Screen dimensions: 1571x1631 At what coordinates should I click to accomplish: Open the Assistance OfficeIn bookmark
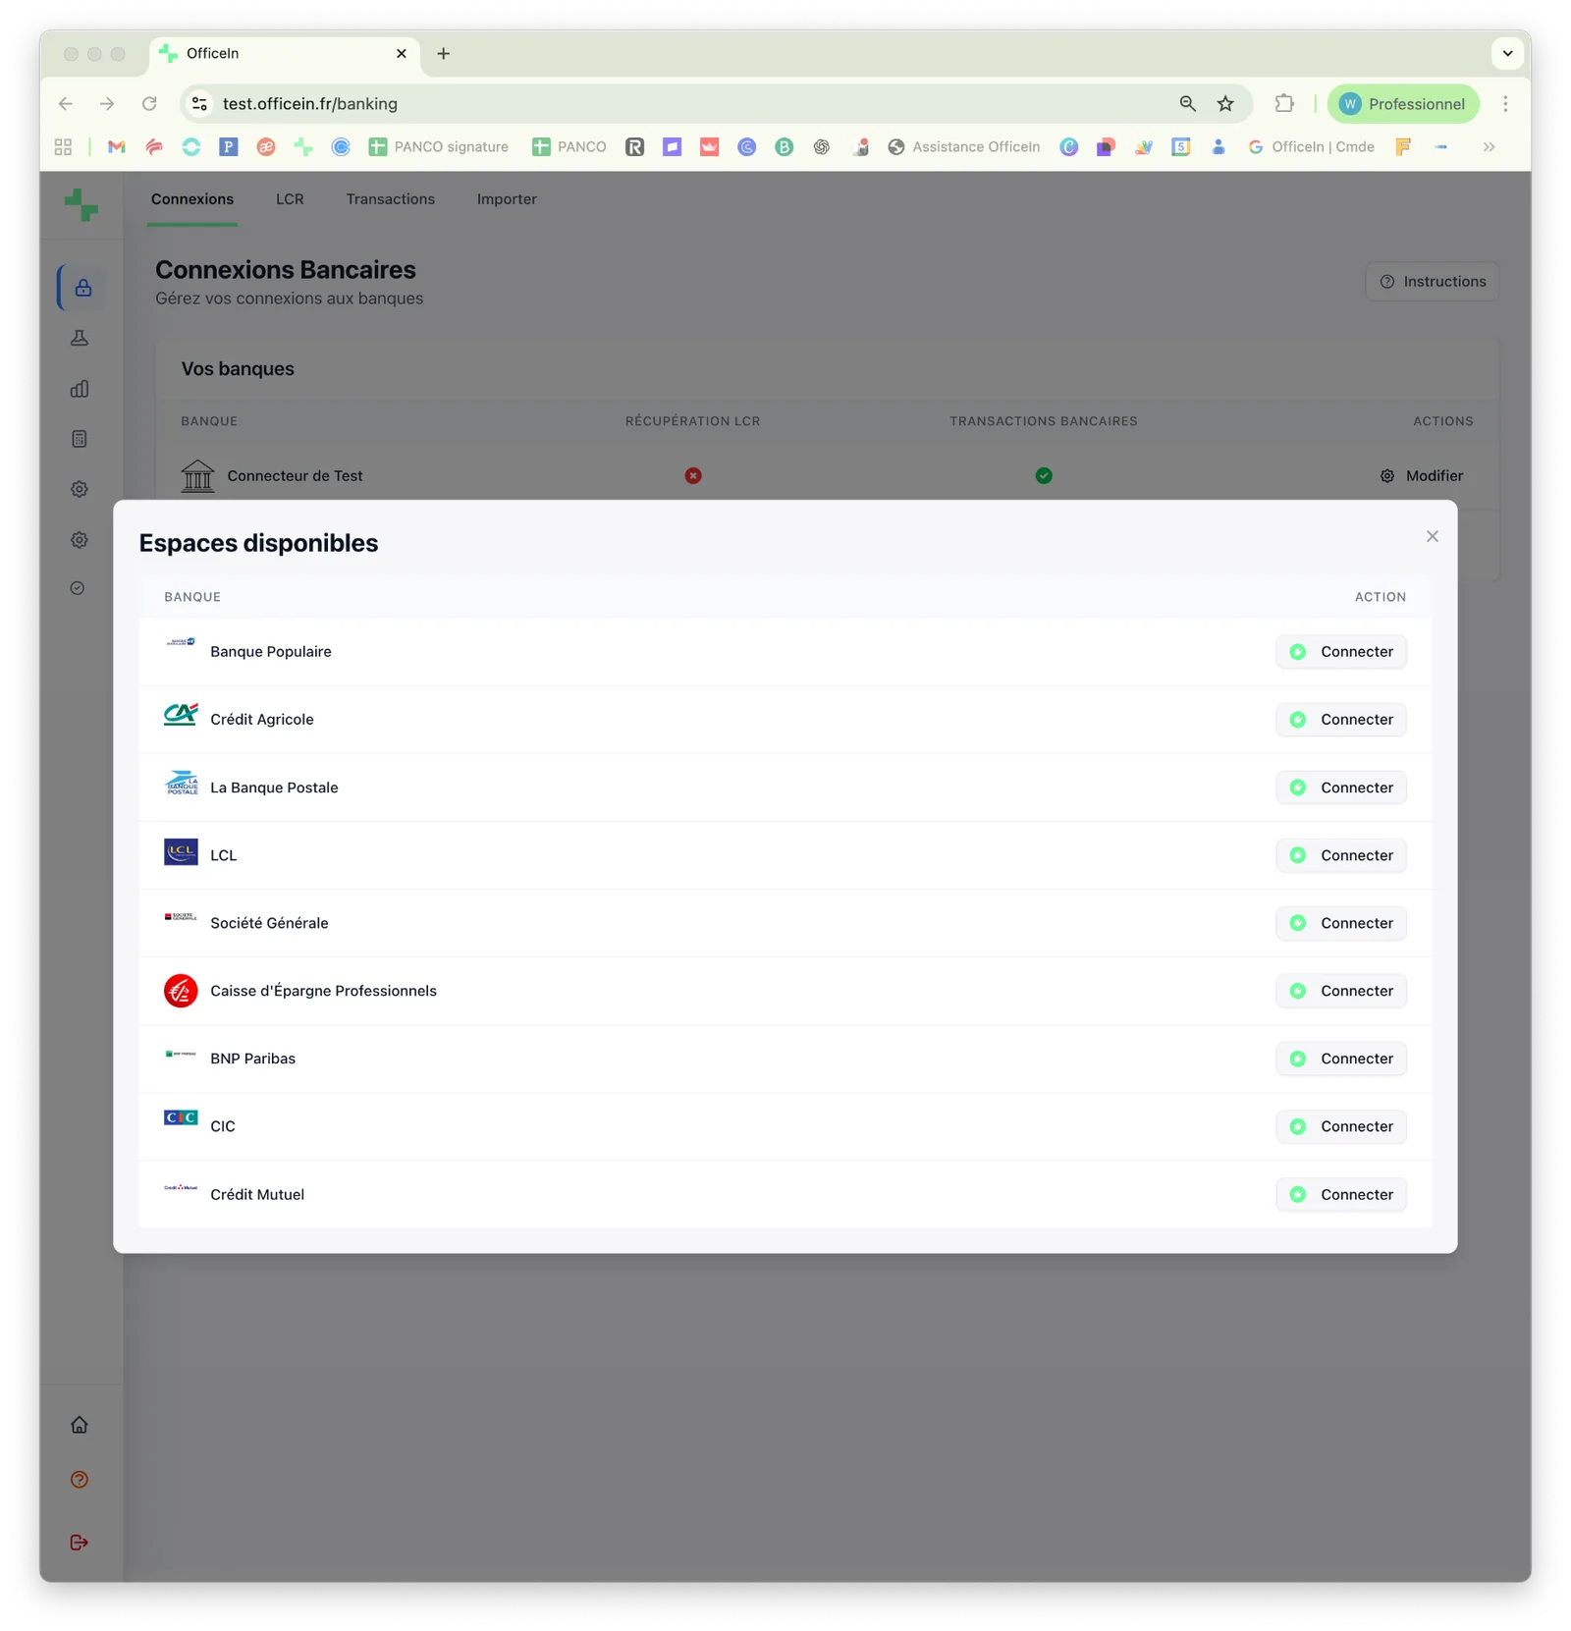coord(964,147)
